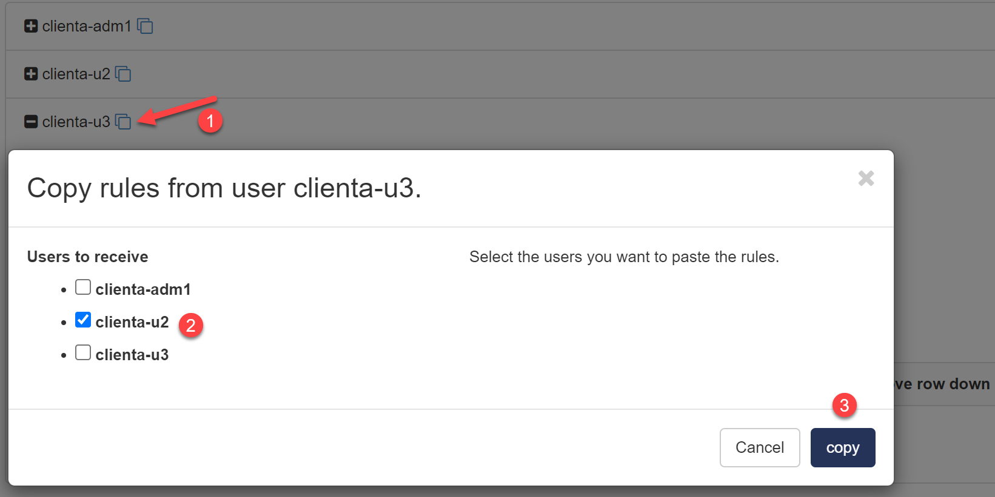Viewport: 995px width, 497px height.
Task: Click the copy rules icon beside clienta-adm1
Action: click(145, 26)
